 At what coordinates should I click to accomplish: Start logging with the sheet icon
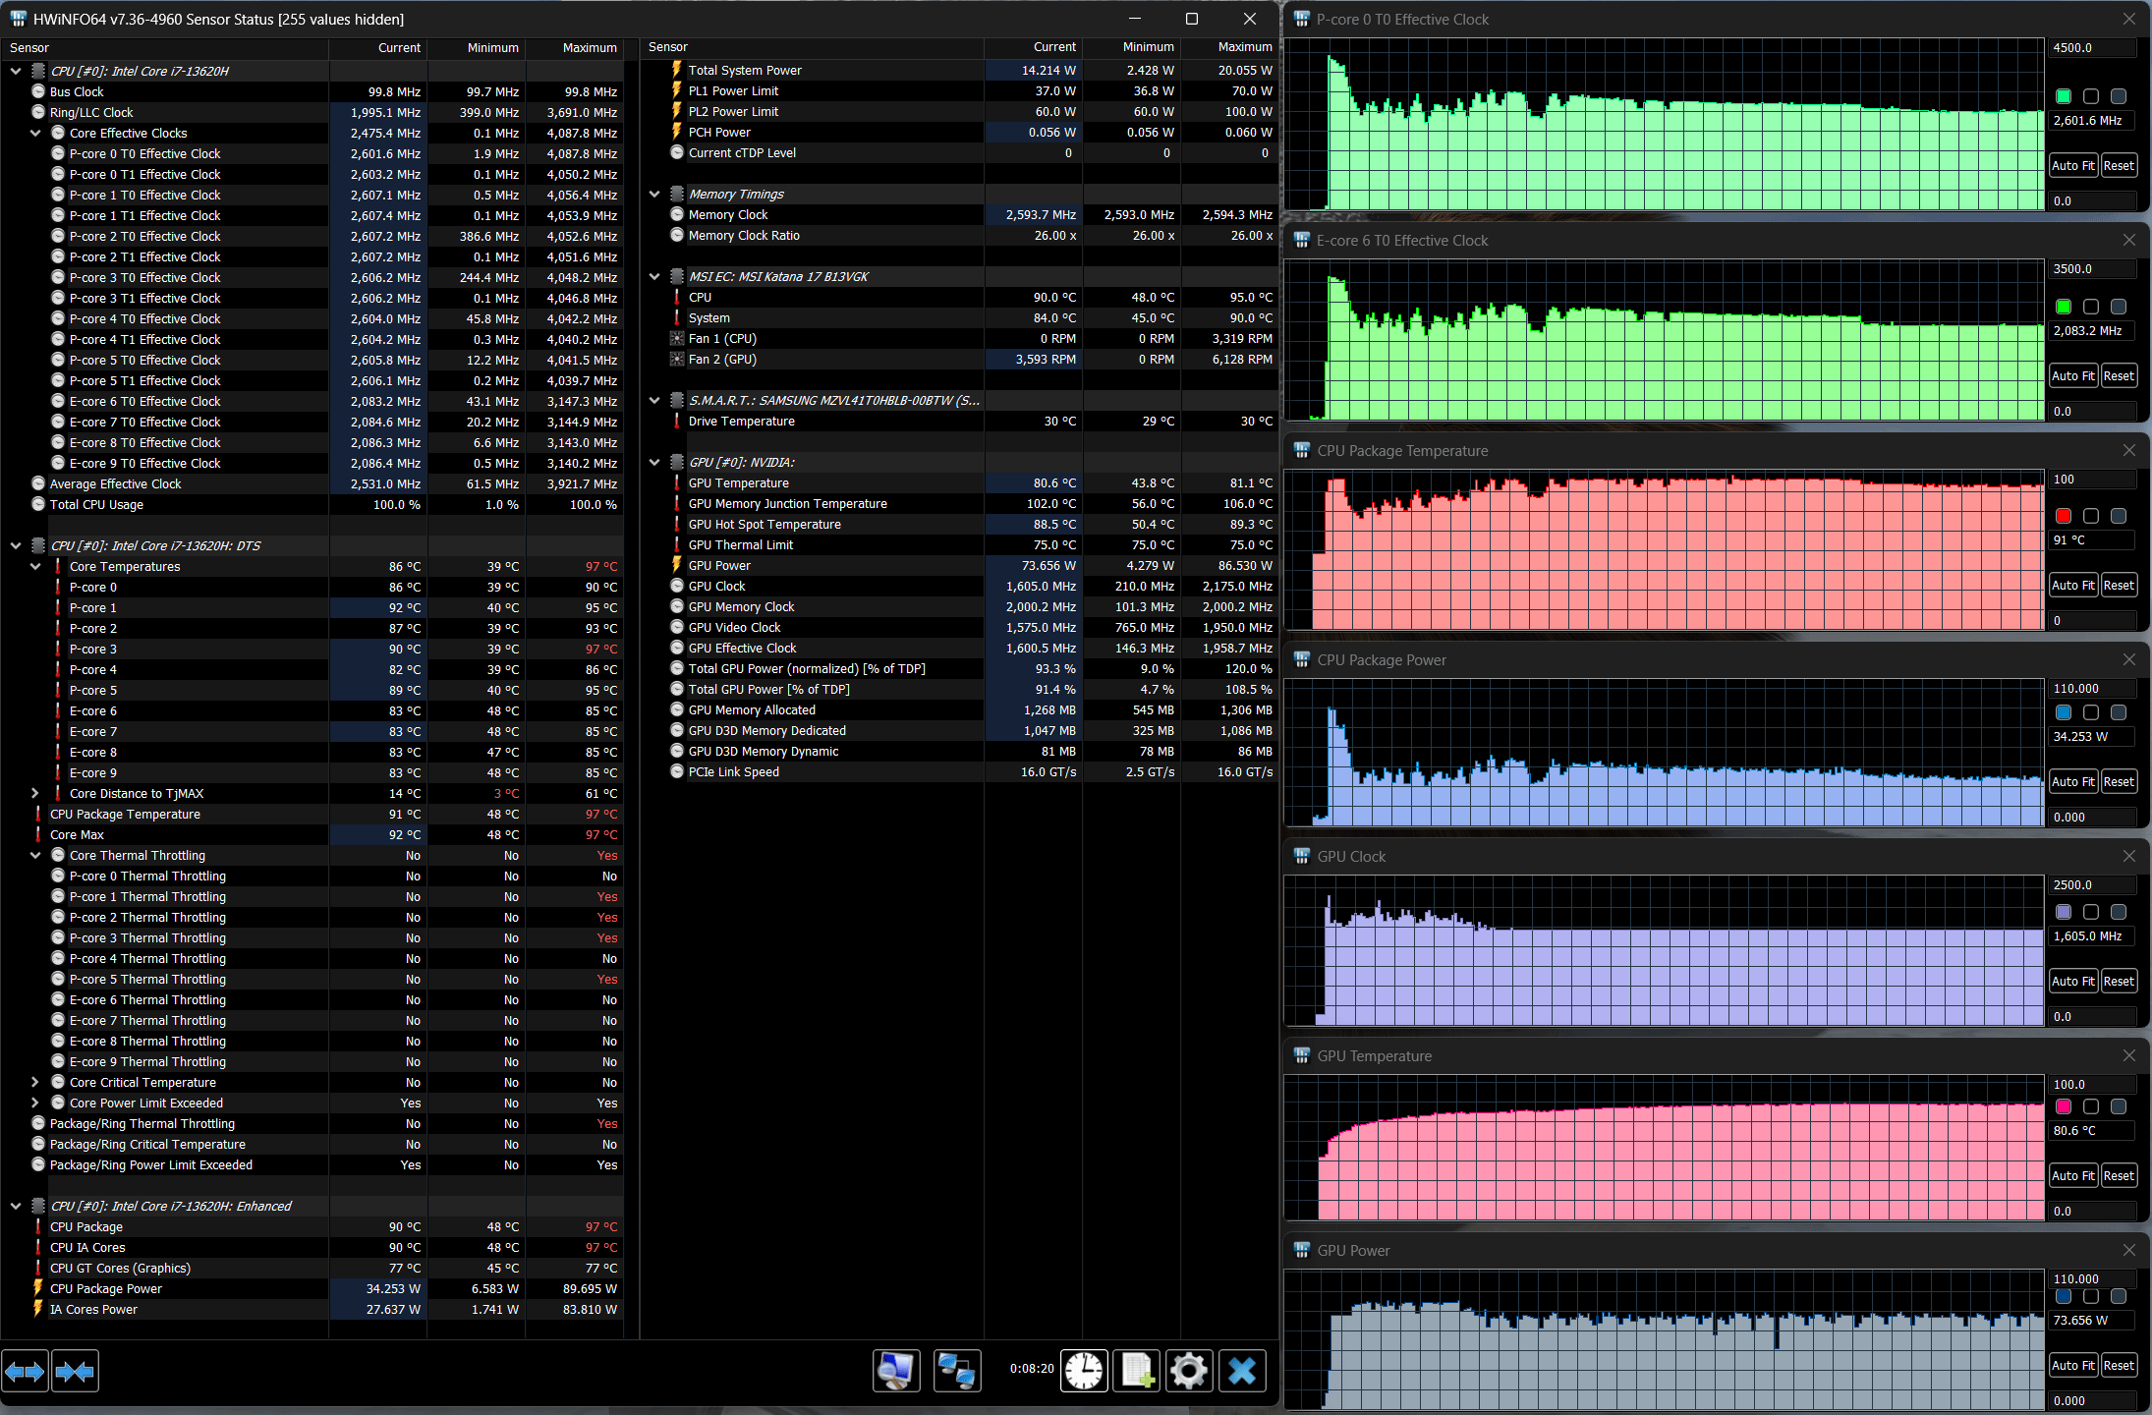click(x=1136, y=1371)
